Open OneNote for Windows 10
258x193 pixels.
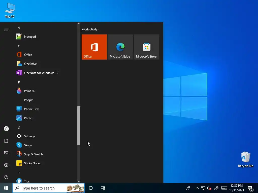pos(46,73)
